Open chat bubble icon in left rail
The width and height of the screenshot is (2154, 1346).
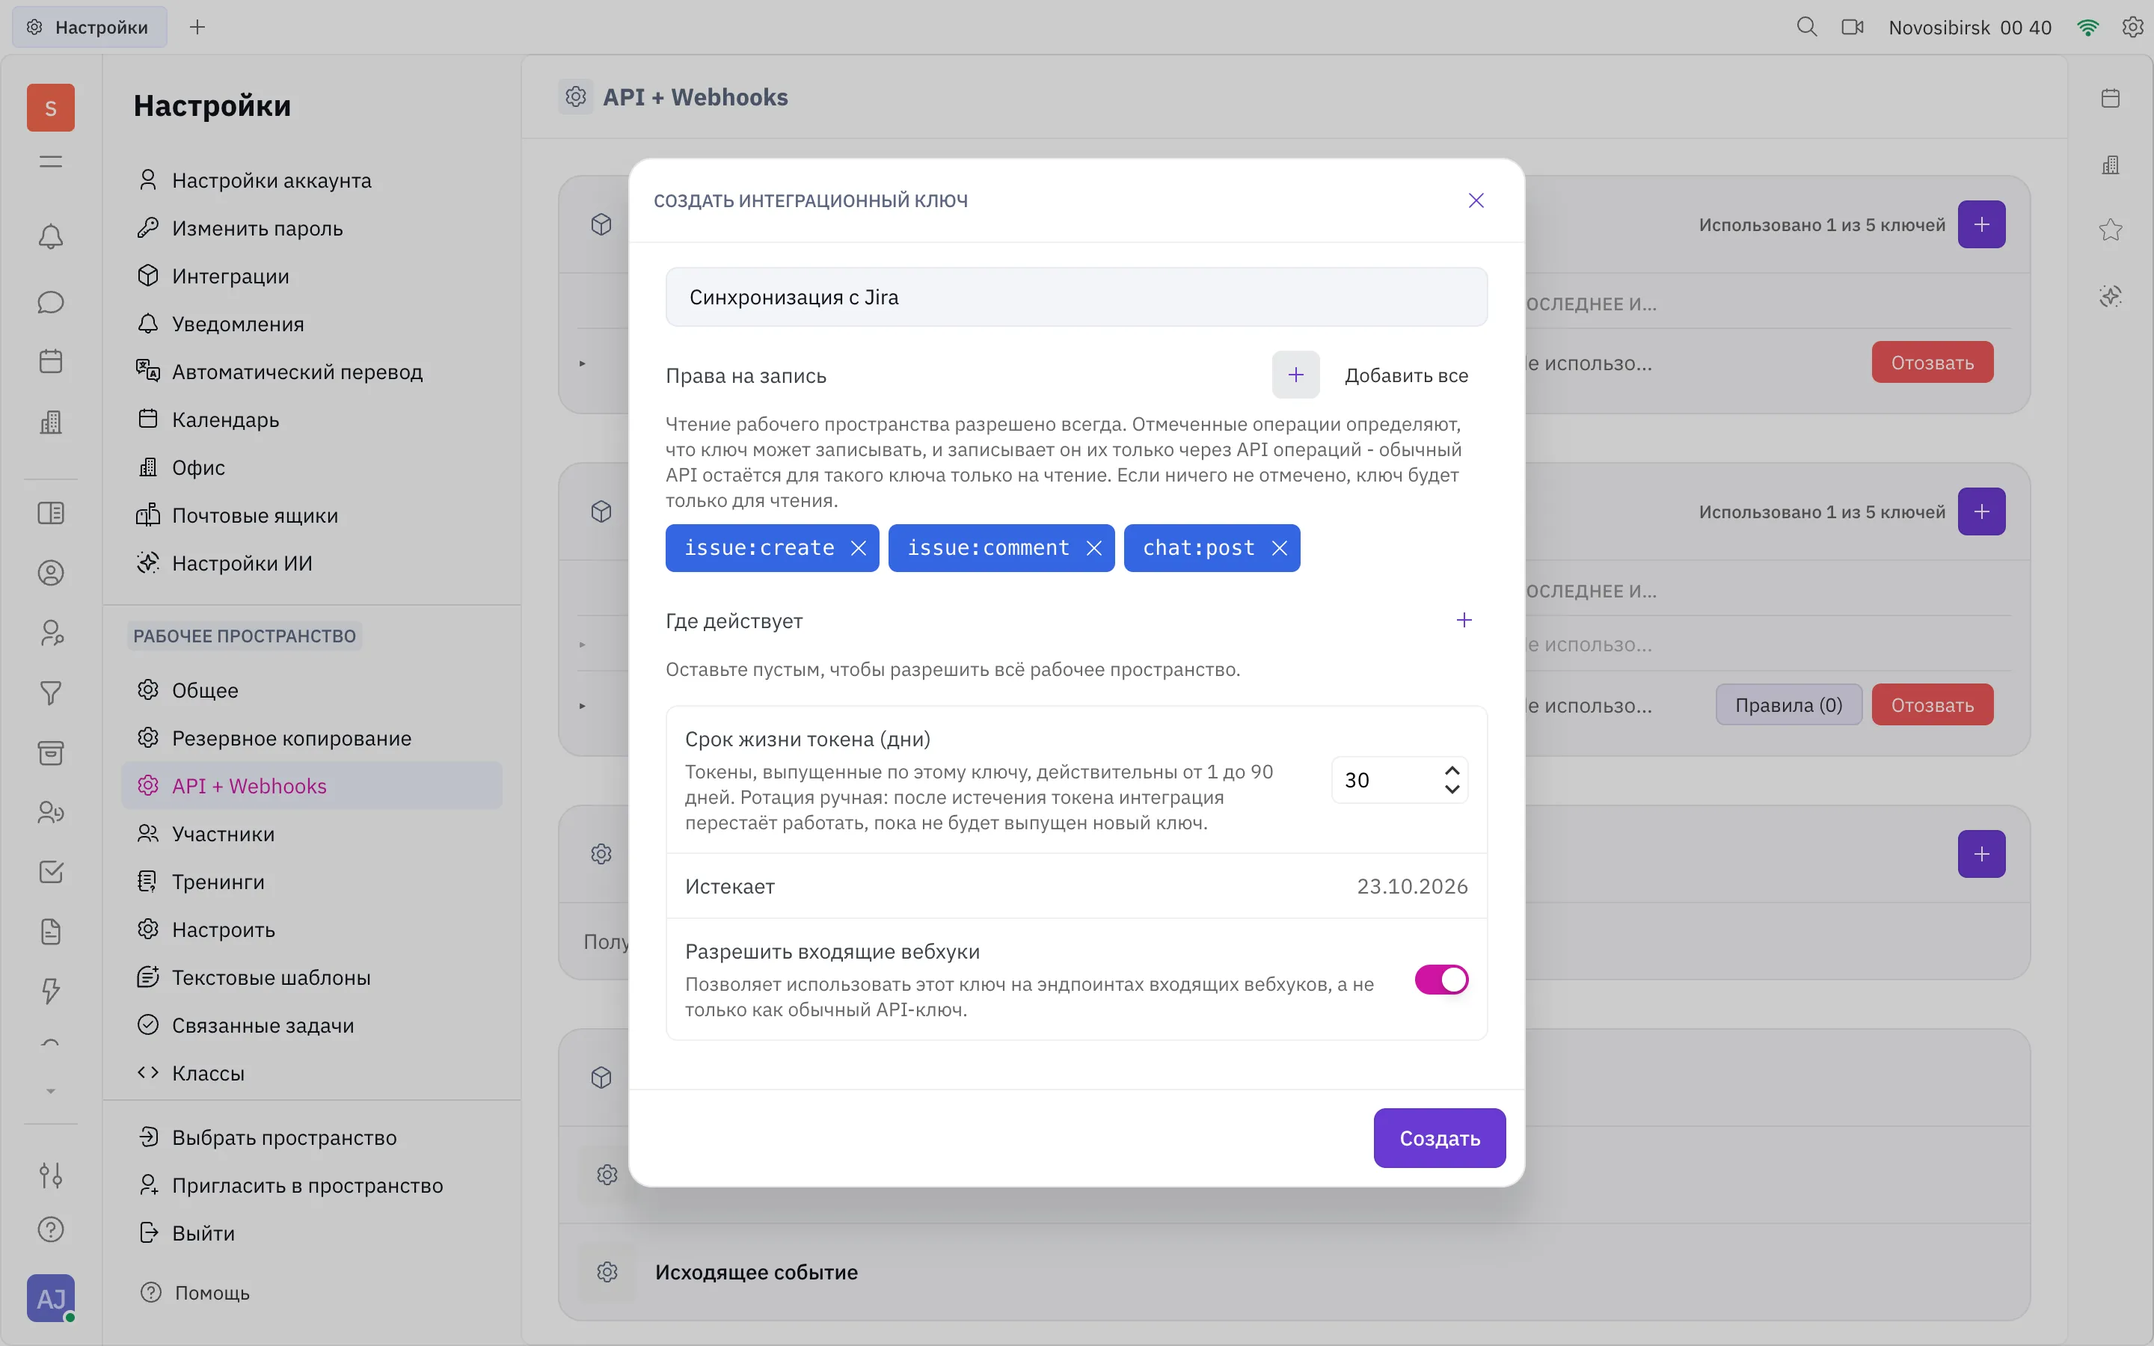(51, 303)
